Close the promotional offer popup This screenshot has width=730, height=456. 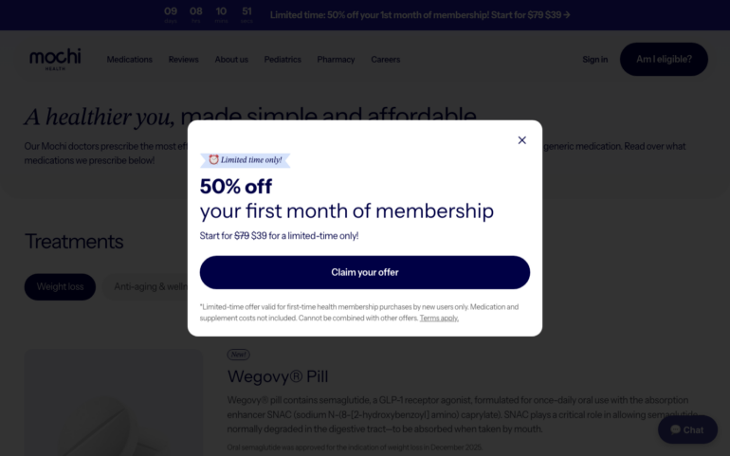[x=521, y=140]
